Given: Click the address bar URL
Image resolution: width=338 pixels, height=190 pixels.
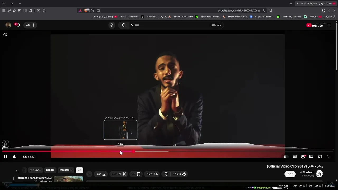Looking at the screenshot, I should 239,11.
